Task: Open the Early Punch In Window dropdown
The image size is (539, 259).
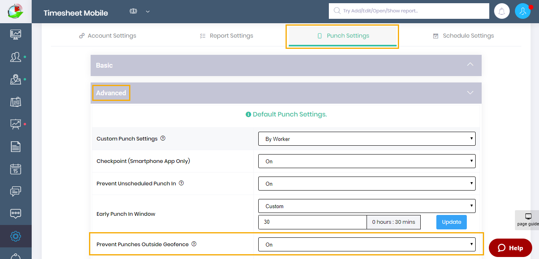Action: (x=367, y=206)
